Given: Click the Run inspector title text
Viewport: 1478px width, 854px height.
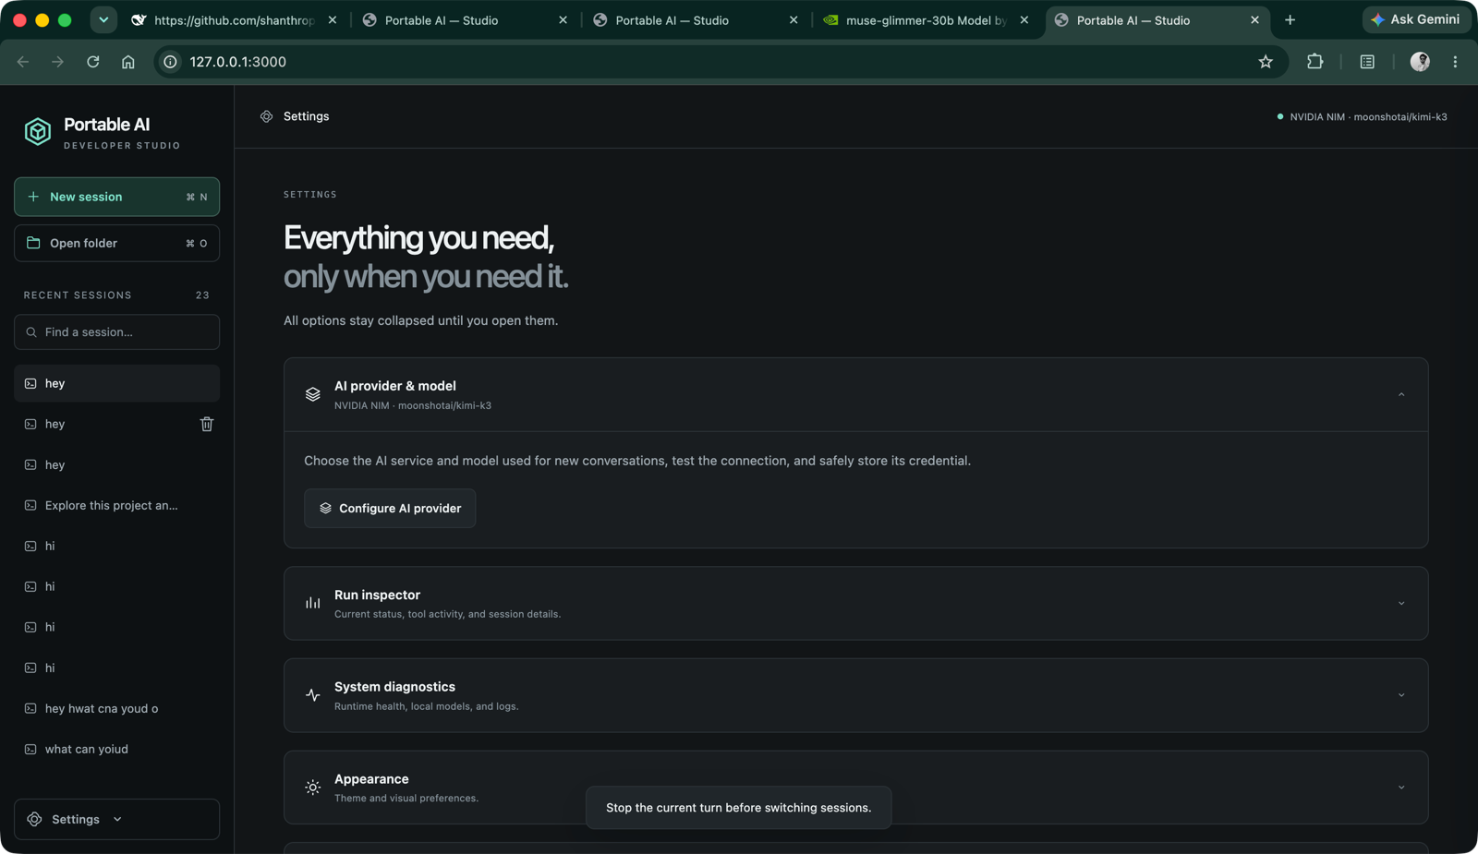Looking at the screenshot, I should tap(377, 595).
